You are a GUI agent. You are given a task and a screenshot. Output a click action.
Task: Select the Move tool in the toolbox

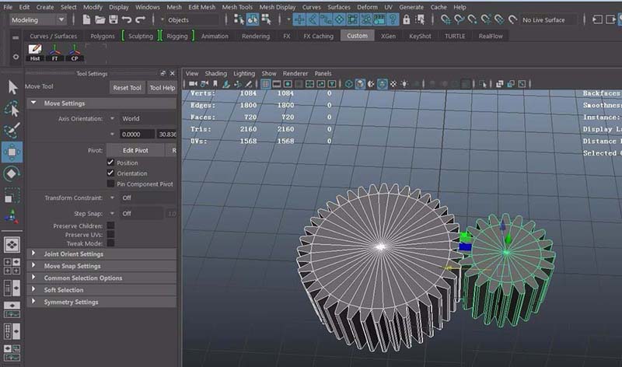click(12, 152)
